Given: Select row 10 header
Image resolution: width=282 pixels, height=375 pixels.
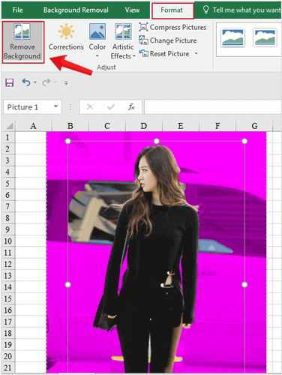Looking at the screenshot, I should 8,241.
